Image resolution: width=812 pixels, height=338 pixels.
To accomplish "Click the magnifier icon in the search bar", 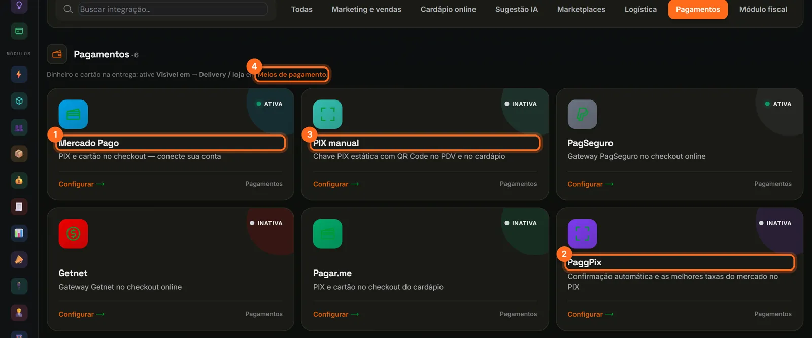I will pos(68,9).
